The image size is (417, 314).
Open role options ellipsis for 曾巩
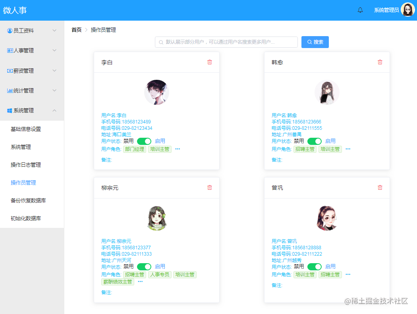(x=348, y=274)
